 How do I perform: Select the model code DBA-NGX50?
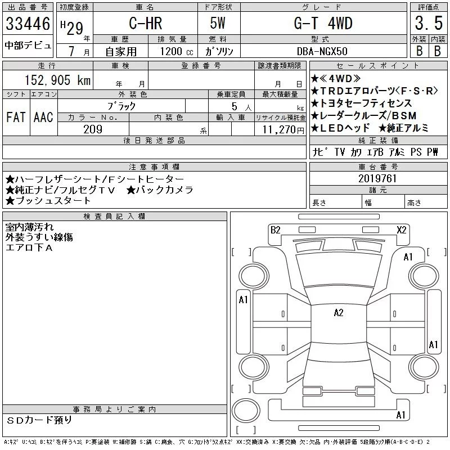click(x=322, y=52)
